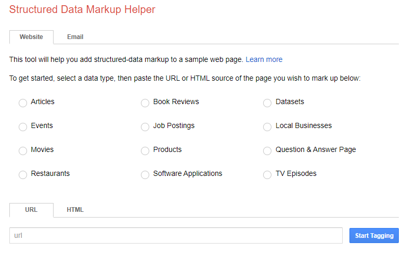Image resolution: width=403 pixels, height=254 pixels.
Task: Select the URL tab
Action: tap(31, 210)
